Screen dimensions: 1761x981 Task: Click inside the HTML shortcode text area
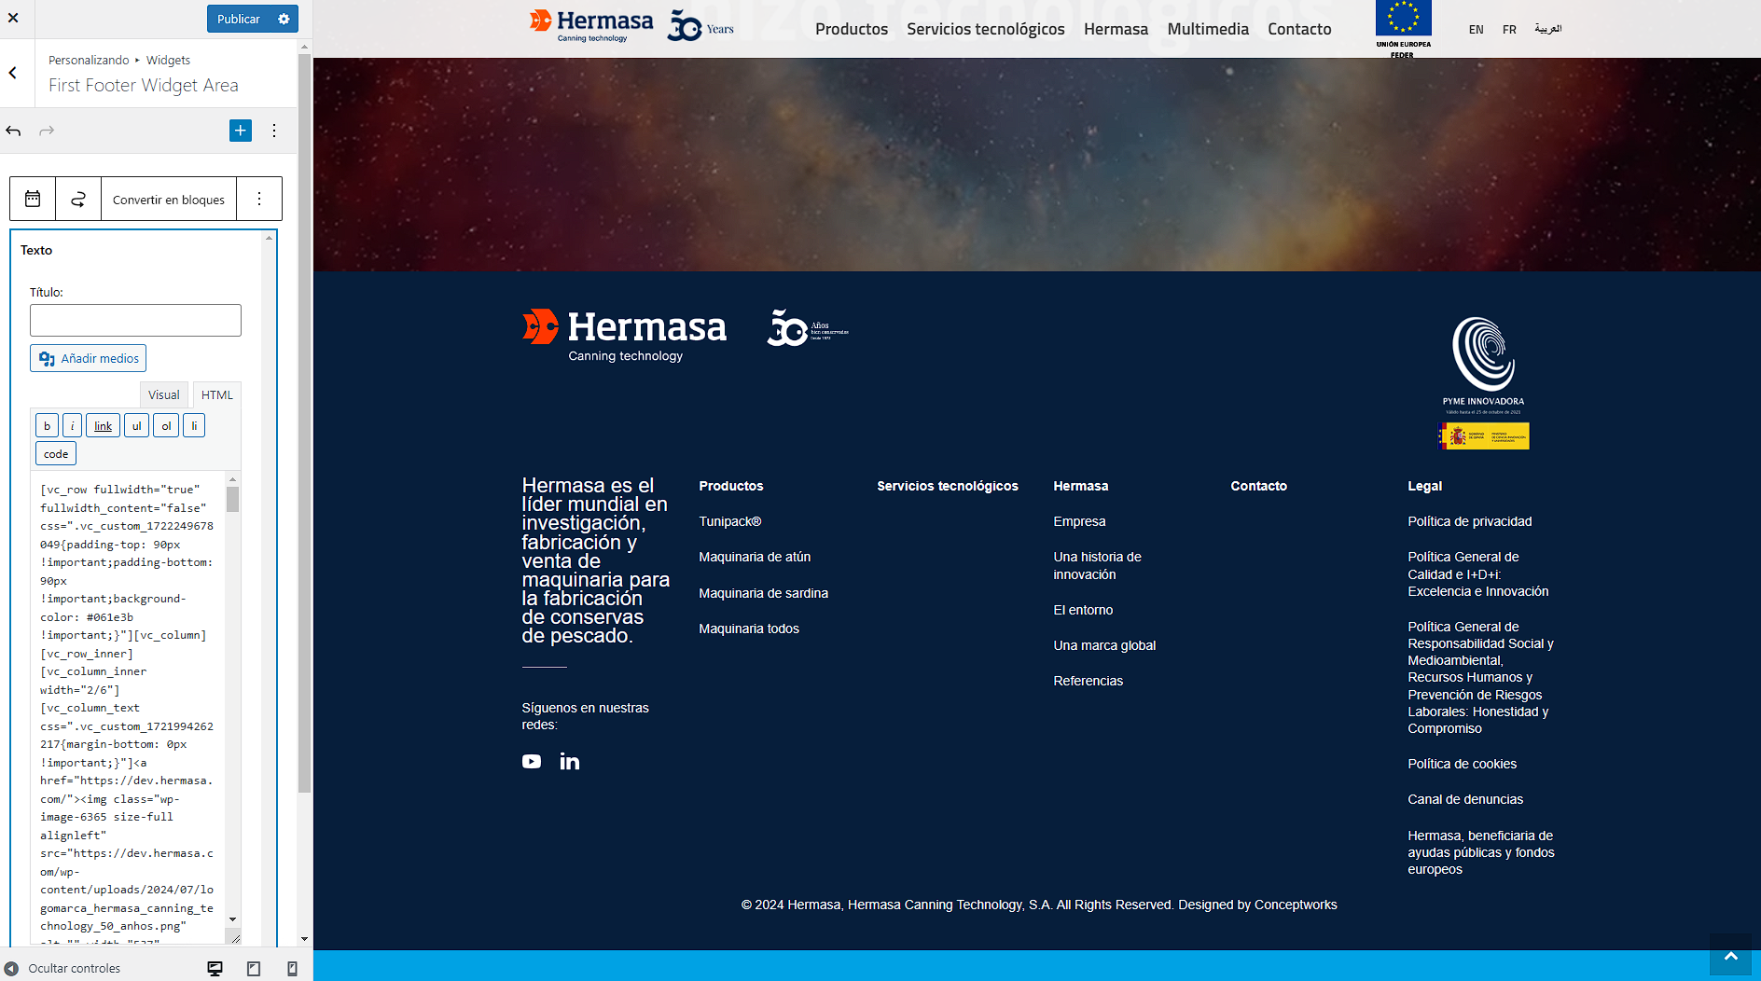pos(128,708)
